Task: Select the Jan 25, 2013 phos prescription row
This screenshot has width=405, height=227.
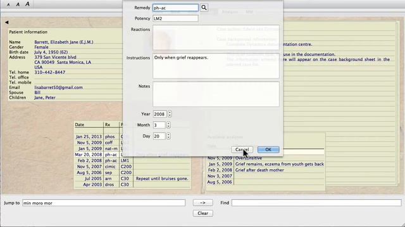Action: click(132, 137)
